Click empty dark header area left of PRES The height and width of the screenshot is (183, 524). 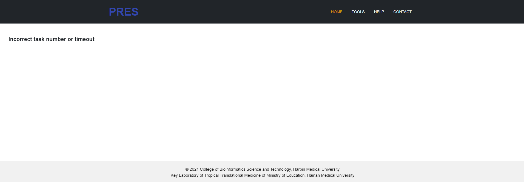55,12
